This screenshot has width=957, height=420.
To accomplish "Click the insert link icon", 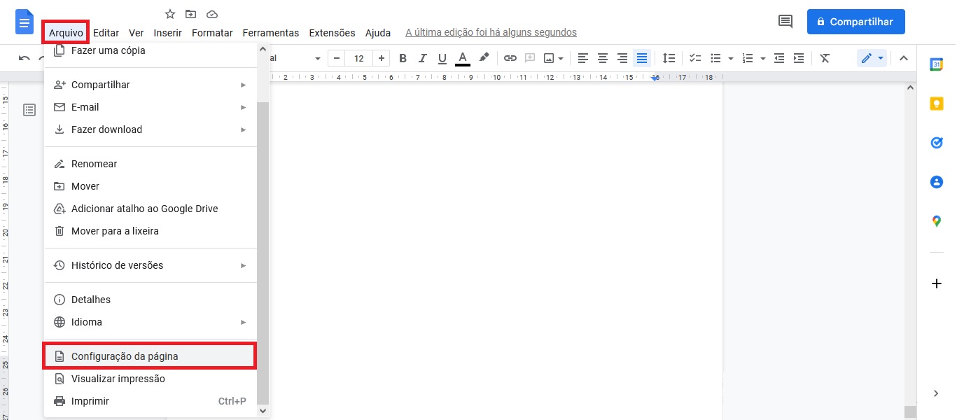I will point(510,58).
